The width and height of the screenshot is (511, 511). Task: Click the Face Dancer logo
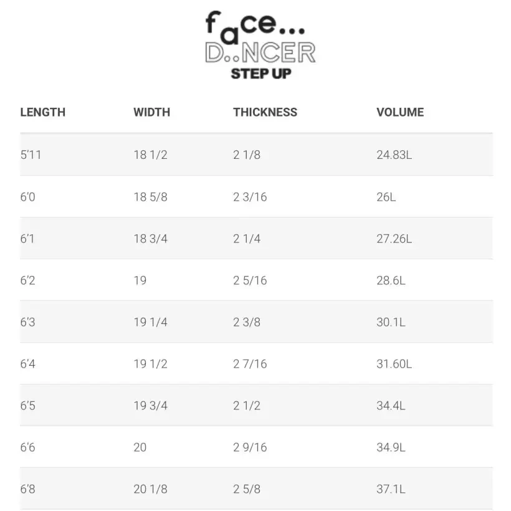(260, 39)
